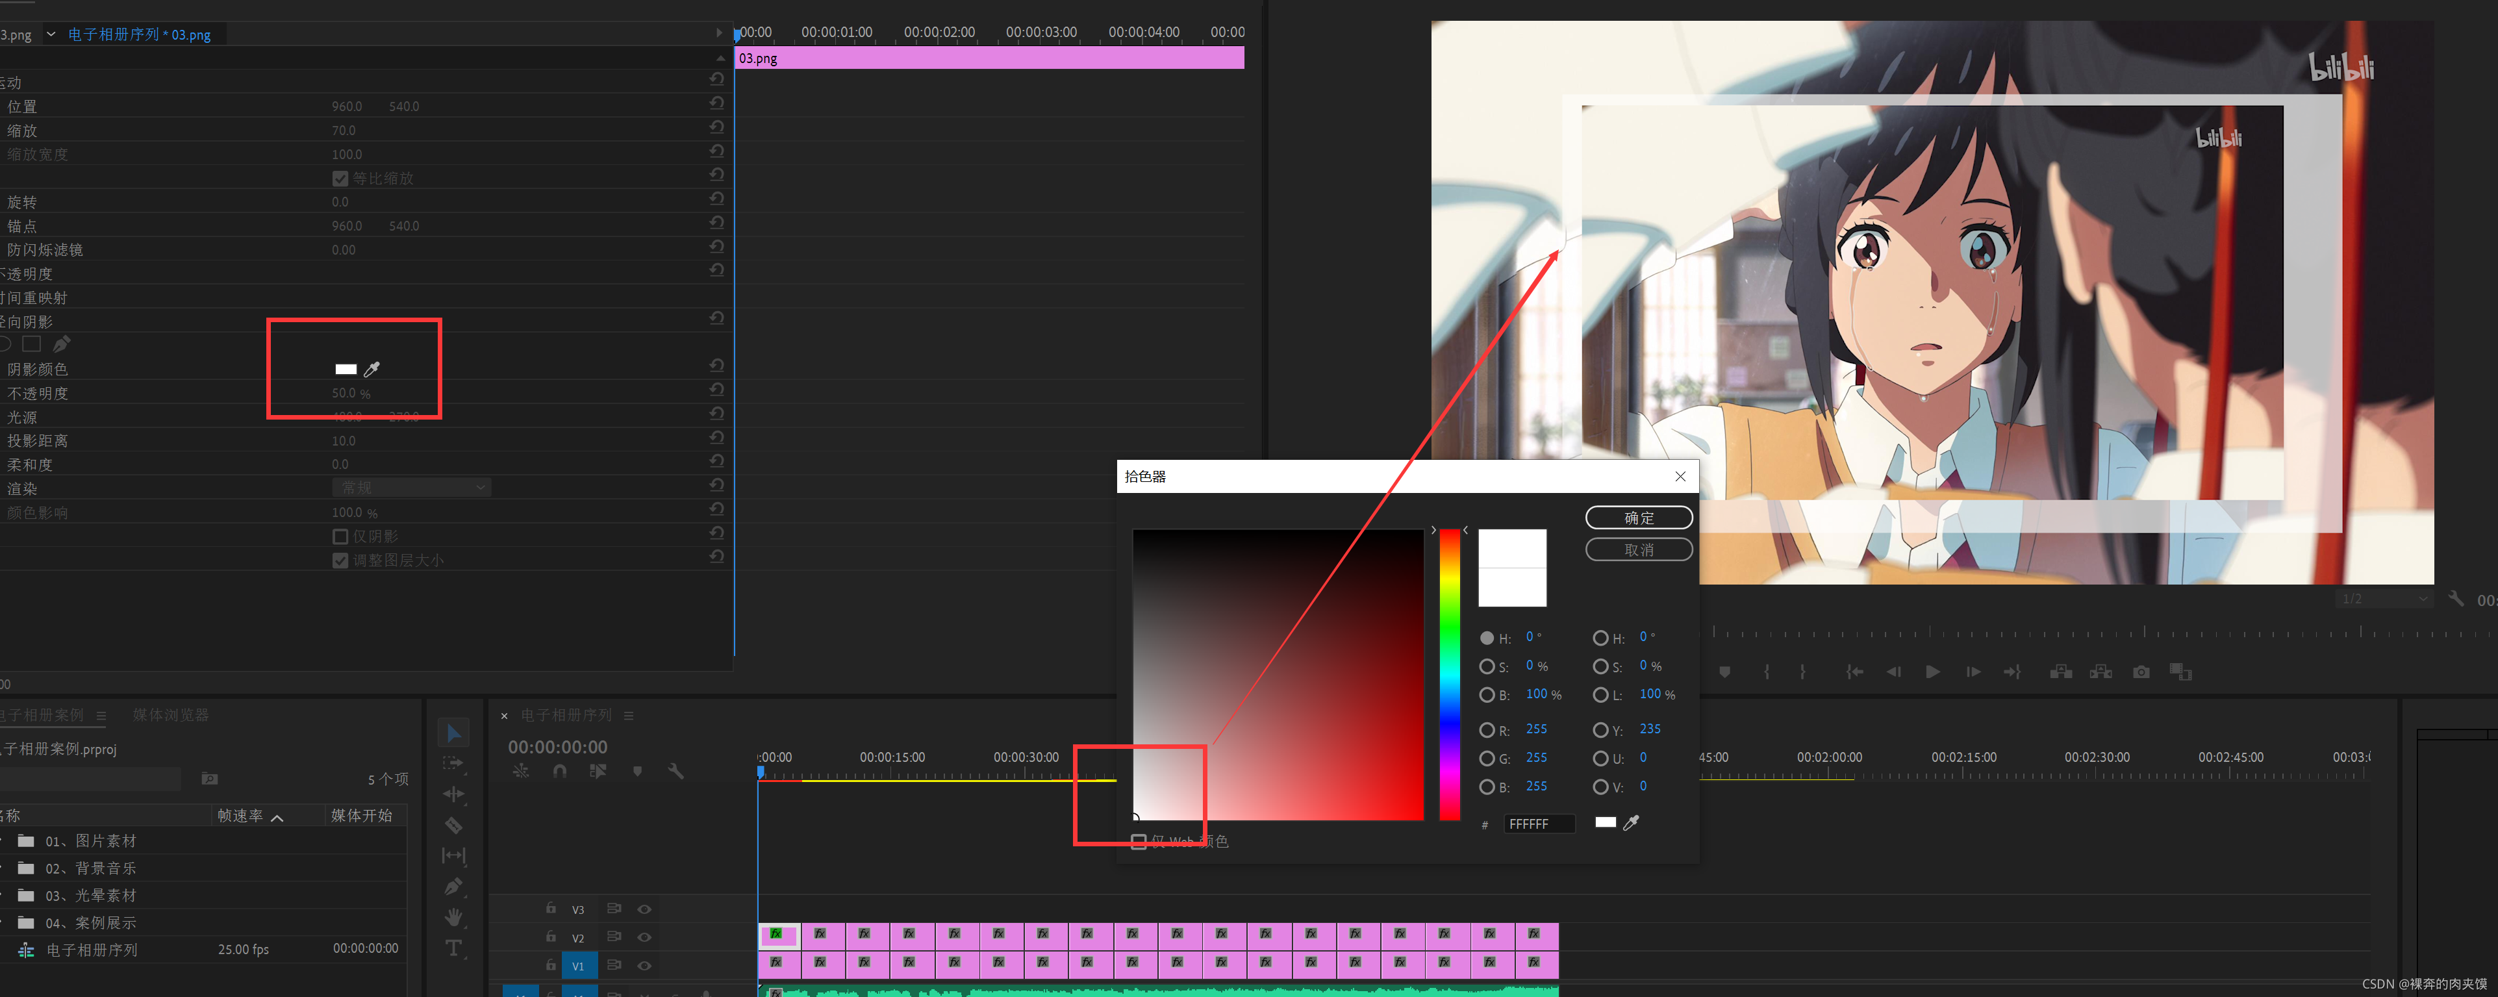The height and width of the screenshot is (997, 2498).
Task: Click the Linked Selection icon in timeline
Action: click(x=598, y=771)
